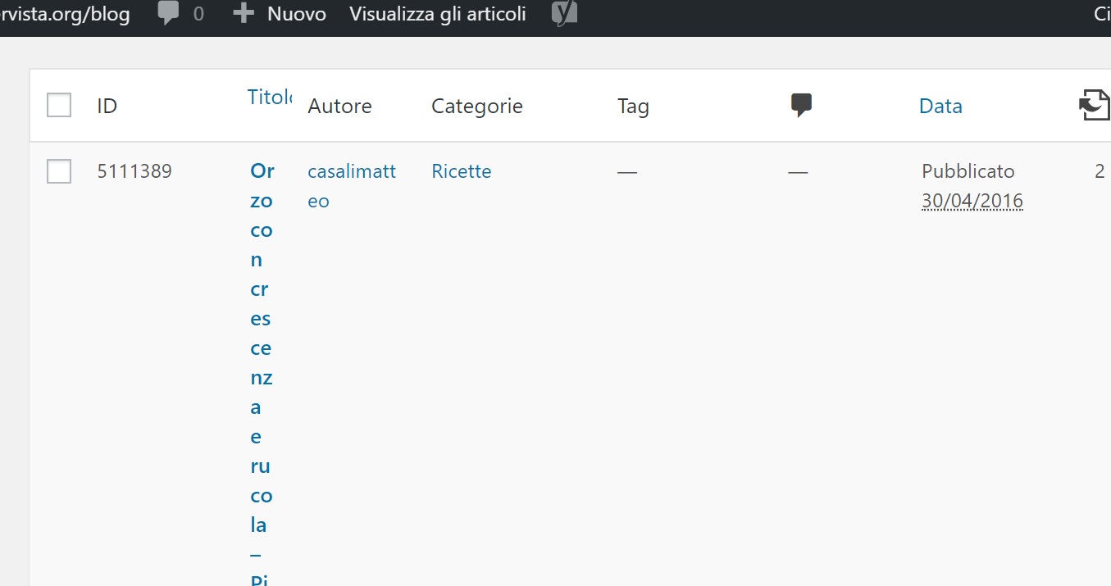Click the ID column header
Screen dimensions: 1111x586
coord(107,106)
